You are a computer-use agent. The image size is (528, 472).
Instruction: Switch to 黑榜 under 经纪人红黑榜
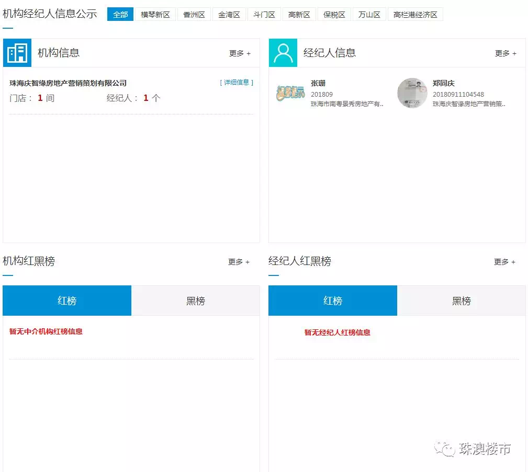(x=462, y=301)
